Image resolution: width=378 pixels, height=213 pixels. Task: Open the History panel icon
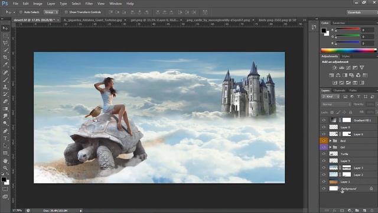(314, 27)
